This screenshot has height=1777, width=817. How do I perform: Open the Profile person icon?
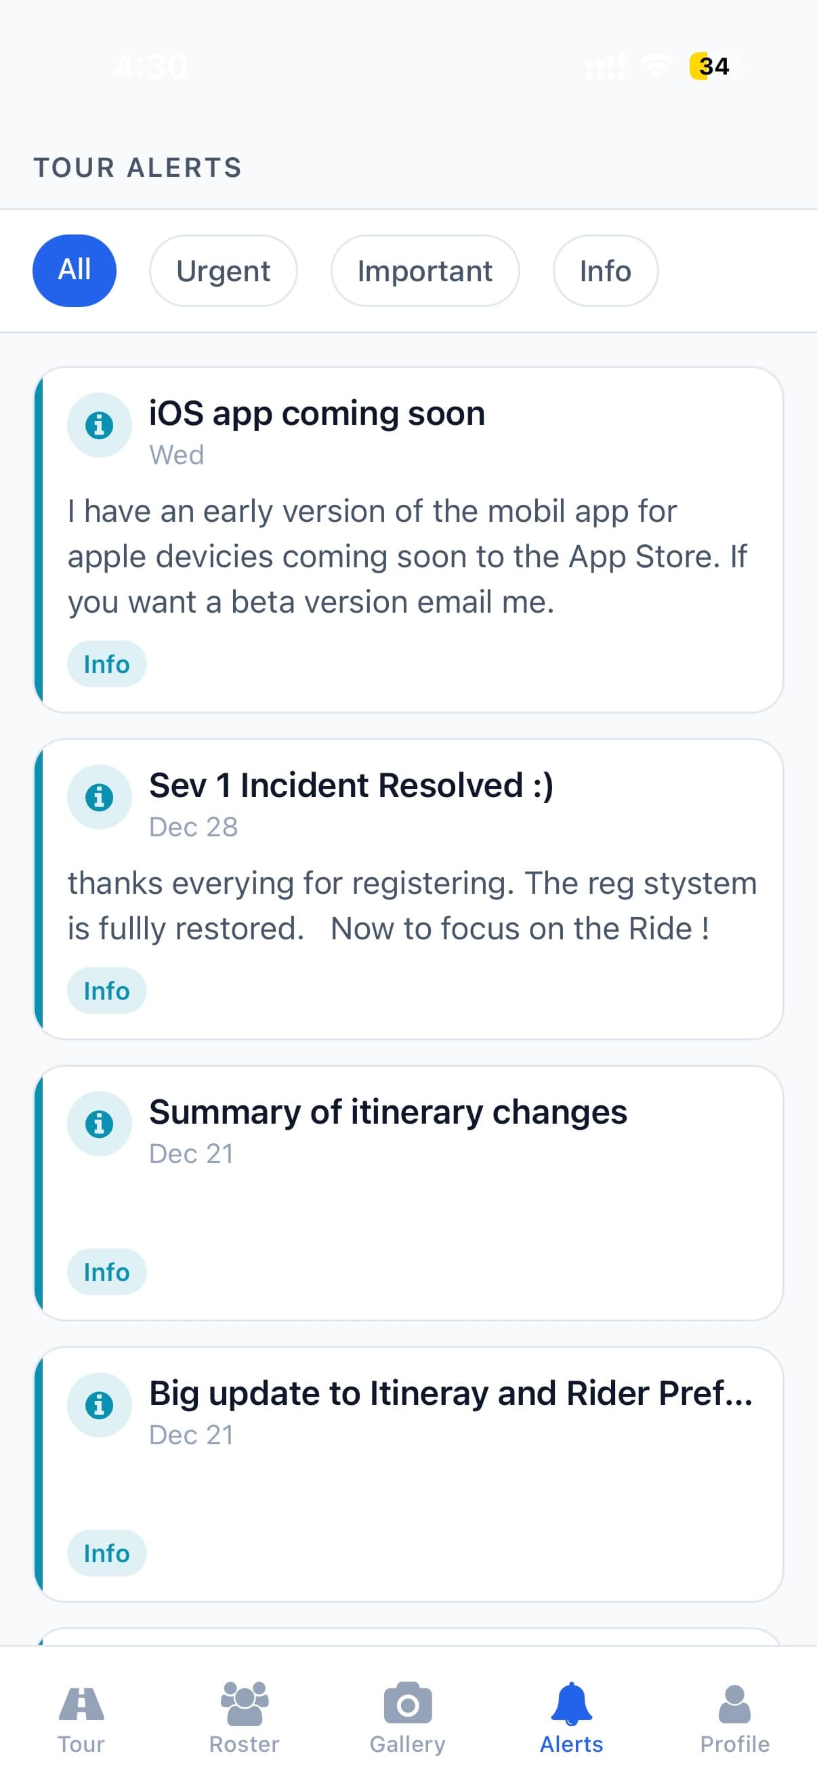[734, 1704]
